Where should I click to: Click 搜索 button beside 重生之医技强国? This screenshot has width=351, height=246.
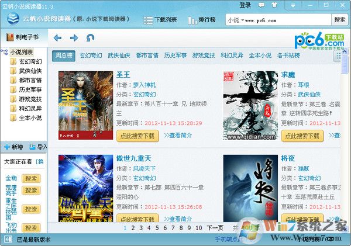pyautogui.click(x=31, y=209)
